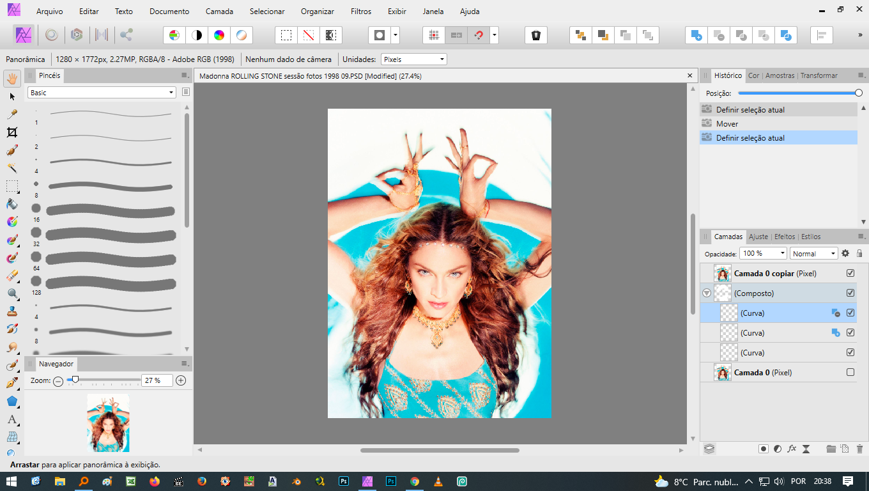This screenshot has width=869, height=491.
Task: Open the Filtros menu
Action: tap(361, 12)
